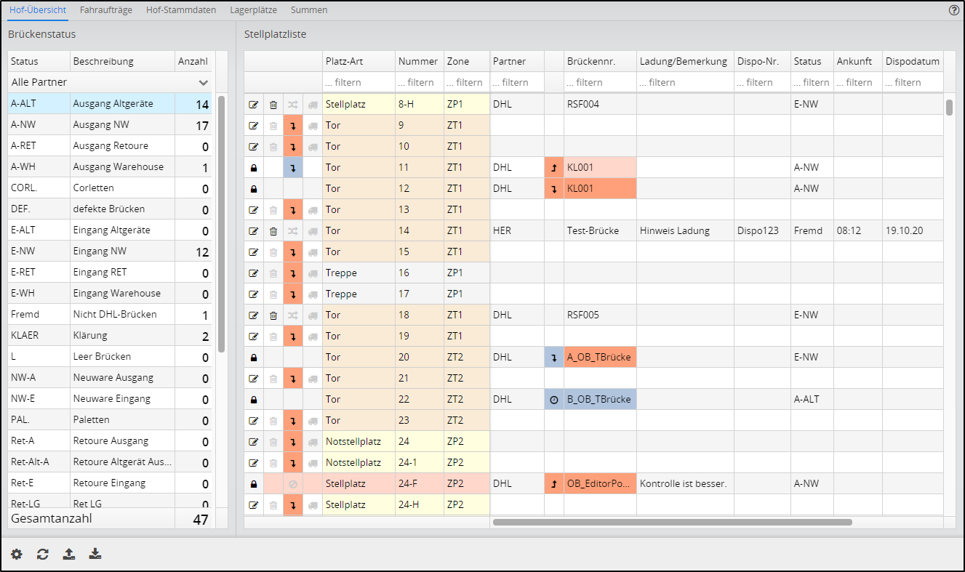Open the Hof-Stammdaten tab
This screenshot has height=572, width=965.
182,10
